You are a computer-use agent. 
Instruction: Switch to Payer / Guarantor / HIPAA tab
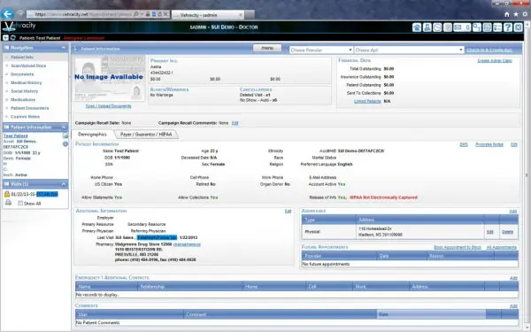pos(146,135)
